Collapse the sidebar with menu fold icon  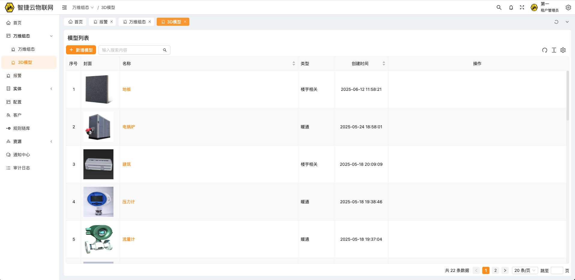click(x=65, y=7)
